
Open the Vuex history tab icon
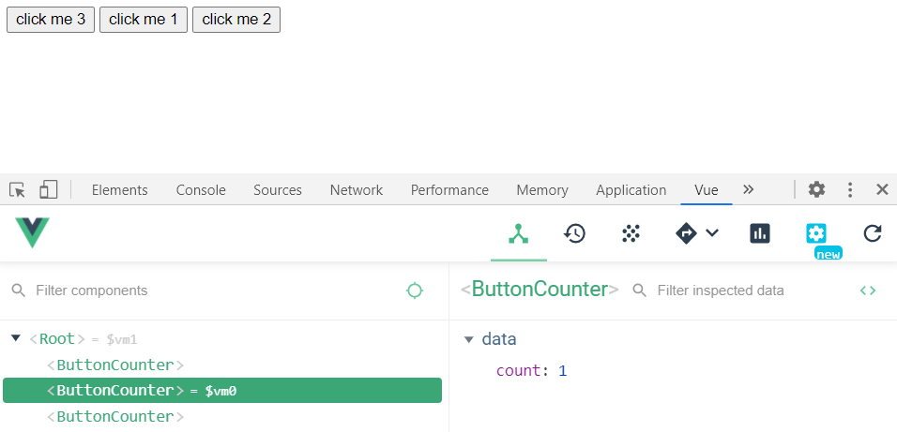(x=574, y=233)
